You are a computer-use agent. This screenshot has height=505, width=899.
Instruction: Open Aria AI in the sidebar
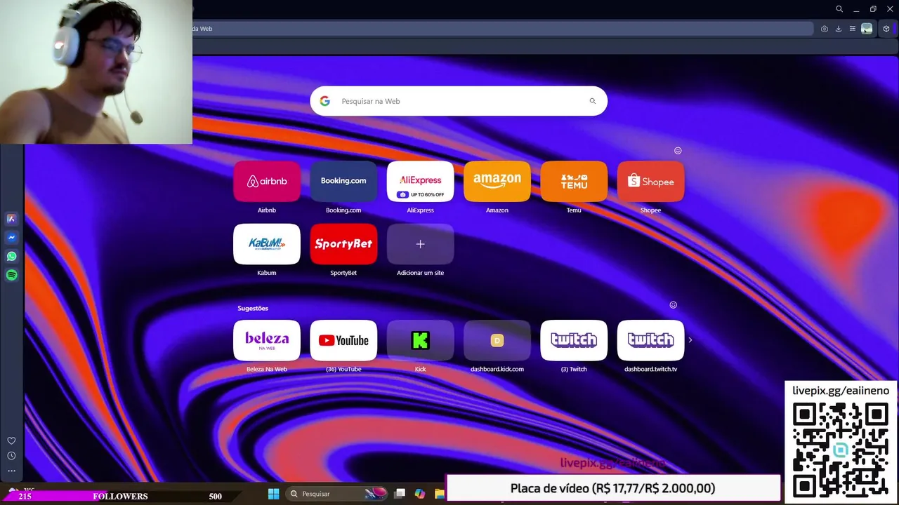coord(11,219)
